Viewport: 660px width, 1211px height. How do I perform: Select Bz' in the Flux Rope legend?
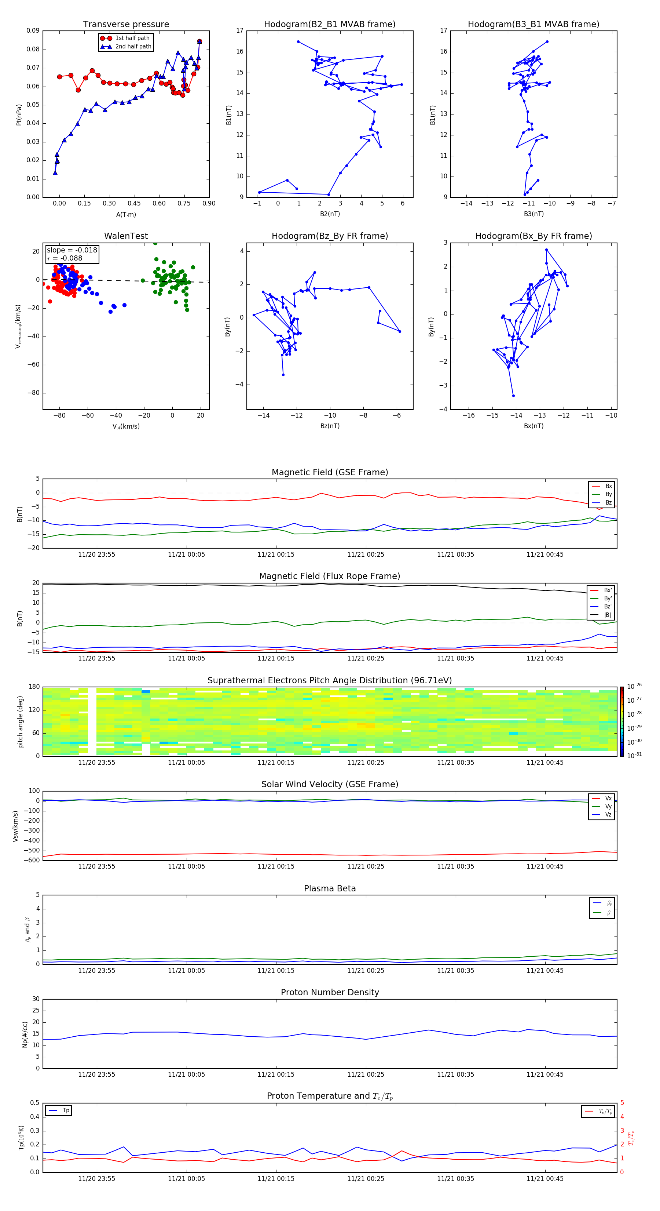[601, 607]
